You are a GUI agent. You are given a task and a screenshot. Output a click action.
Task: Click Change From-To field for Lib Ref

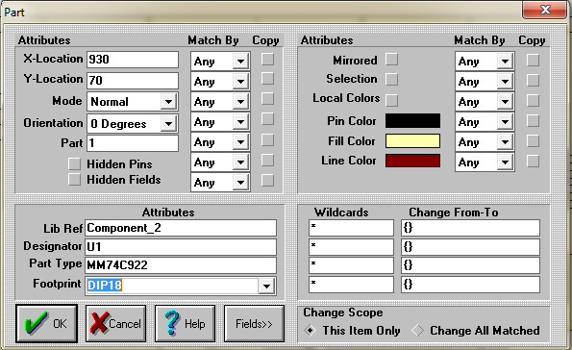[x=471, y=228]
